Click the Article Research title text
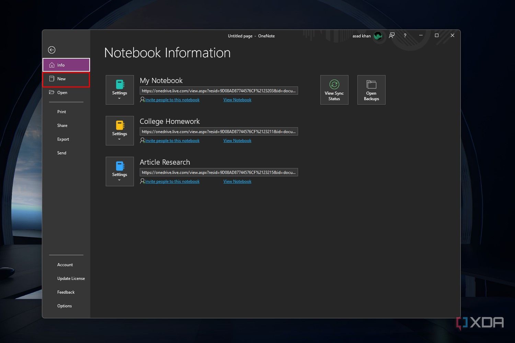The image size is (515, 343). [x=165, y=162]
